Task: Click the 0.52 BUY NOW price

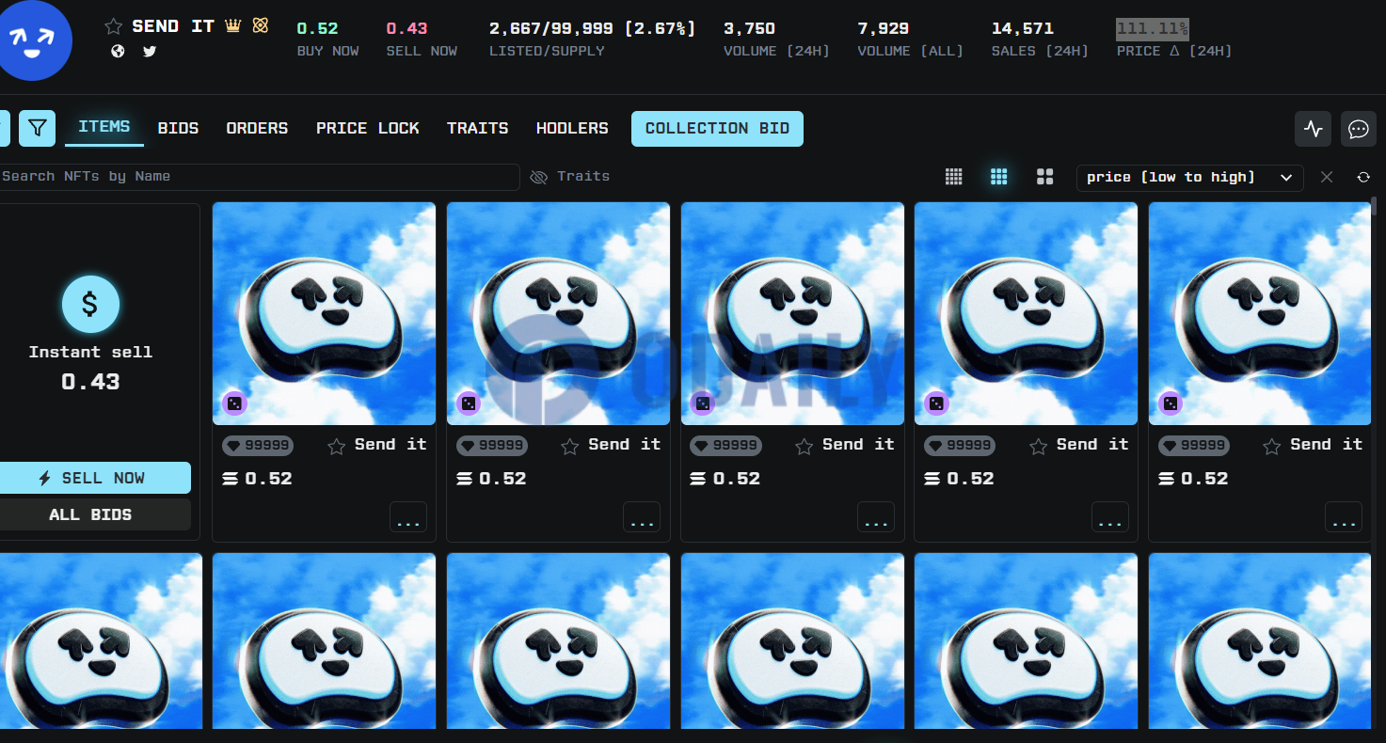Action: point(318,28)
